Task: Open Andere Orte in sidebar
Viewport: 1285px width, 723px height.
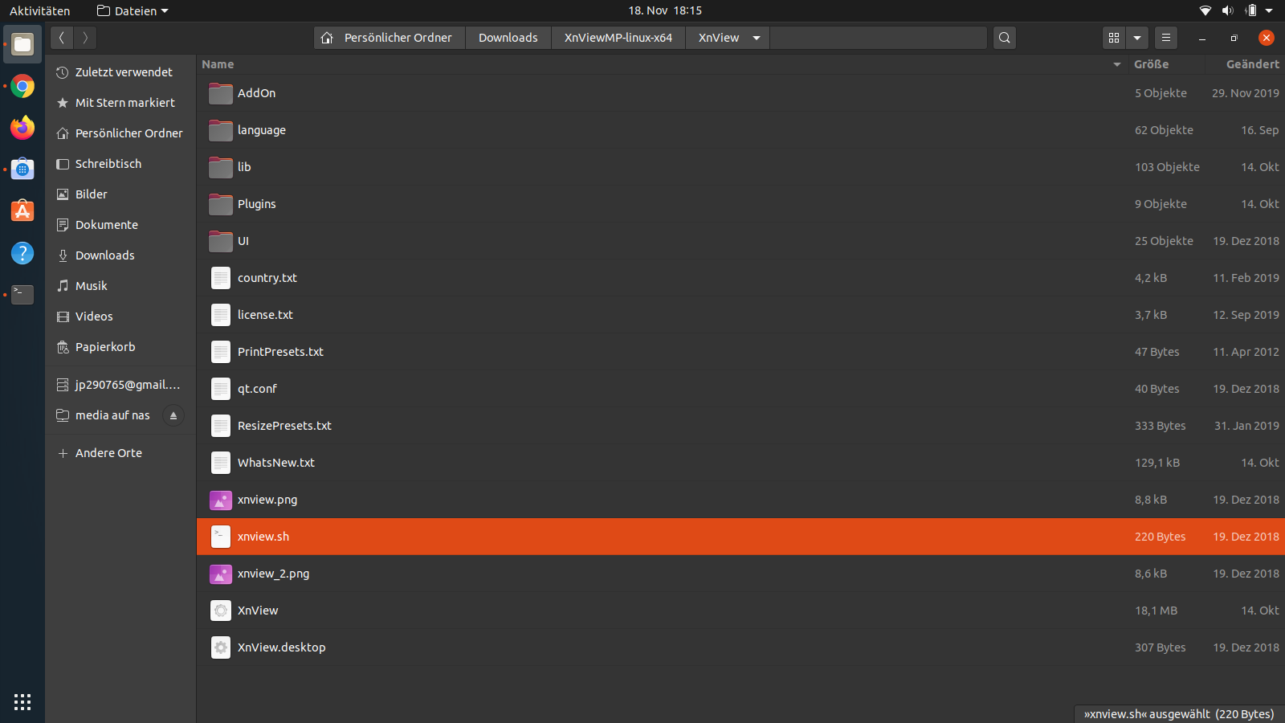Action: 120,453
